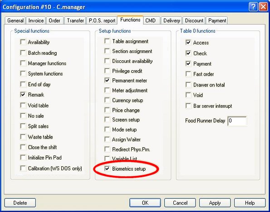270x212 pixels.
Task: Go to the Payment tab
Action: pos(217,20)
